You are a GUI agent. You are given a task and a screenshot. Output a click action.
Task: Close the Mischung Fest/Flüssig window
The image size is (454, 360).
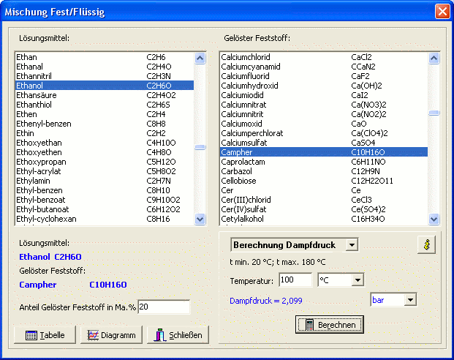[441, 12]
